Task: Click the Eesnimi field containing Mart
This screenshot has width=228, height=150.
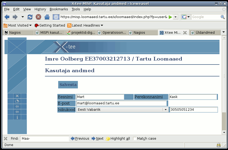Action: tap(100, 97)
